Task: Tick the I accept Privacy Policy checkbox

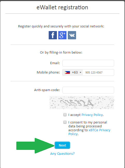Action: point(65,115)
